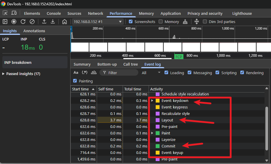The height and width of the screenshot is (164, 271).
Task: Switch to the Summary tab
Action: click(x=82, y=64)
